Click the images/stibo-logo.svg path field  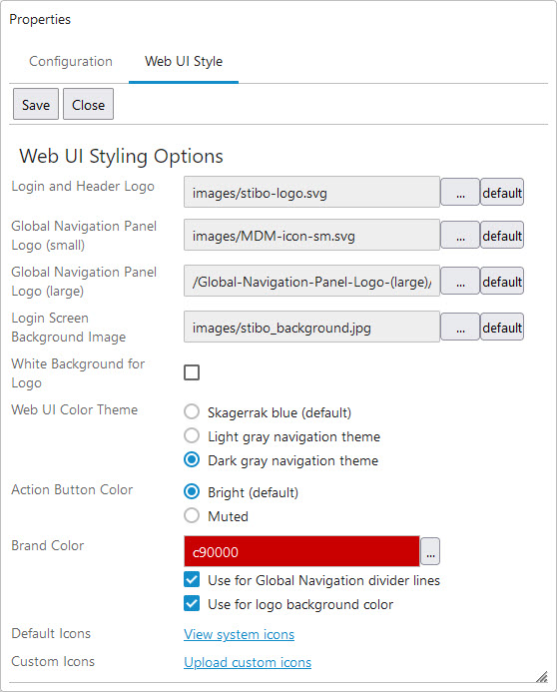[x=311, y=192]
